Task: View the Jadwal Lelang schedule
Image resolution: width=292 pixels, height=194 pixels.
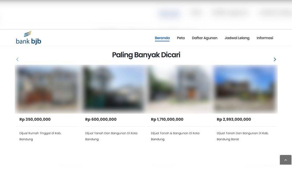Action: click(x=237, y=38)
